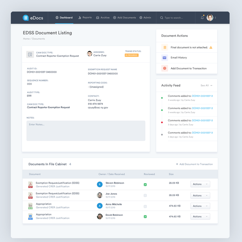The width and height of the screenshot is (242, 242).
Task: Click Documents breadcrumb link
Action: pos(38,39)
